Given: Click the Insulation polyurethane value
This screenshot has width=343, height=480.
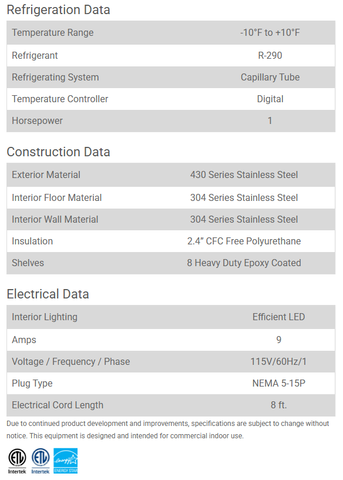Looking at the screenshot, I should pyautogui.click(x=244, y=241).
